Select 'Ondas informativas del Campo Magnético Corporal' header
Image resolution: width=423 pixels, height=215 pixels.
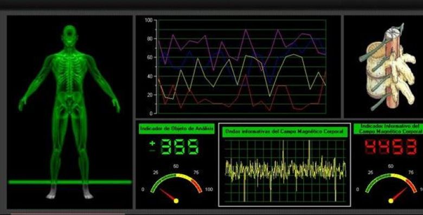(x=285, y=132)
